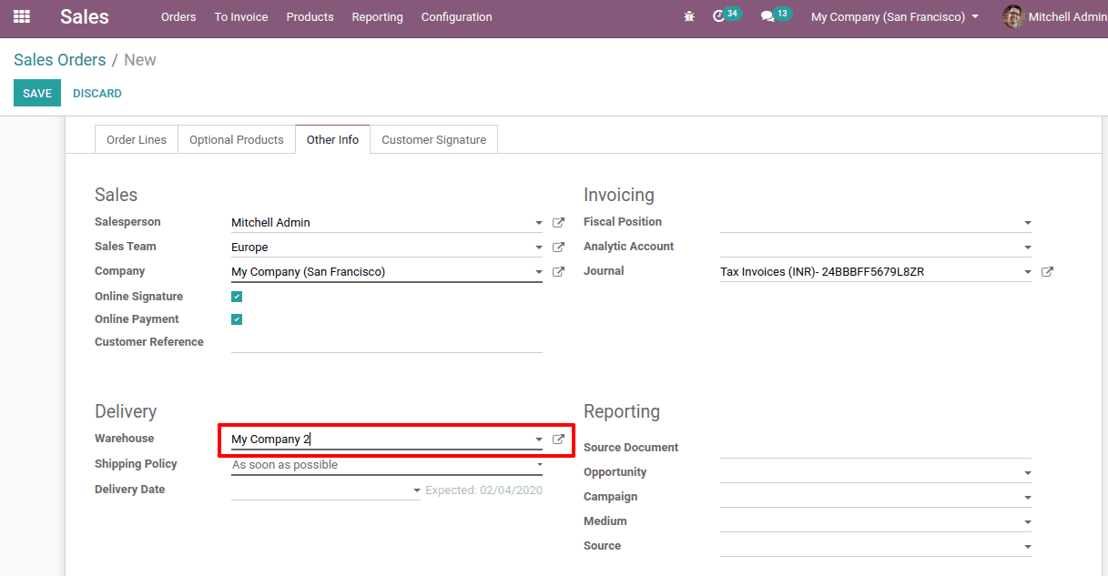The width and height of the screenshot is (1108, 576).
Task: Expand the Fiscal Position dropdown
Action: pyautogui.click(x=1027, y=223)
